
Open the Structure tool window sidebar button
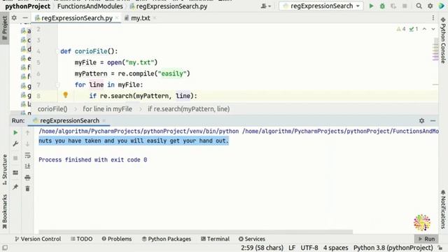point(5,169)
